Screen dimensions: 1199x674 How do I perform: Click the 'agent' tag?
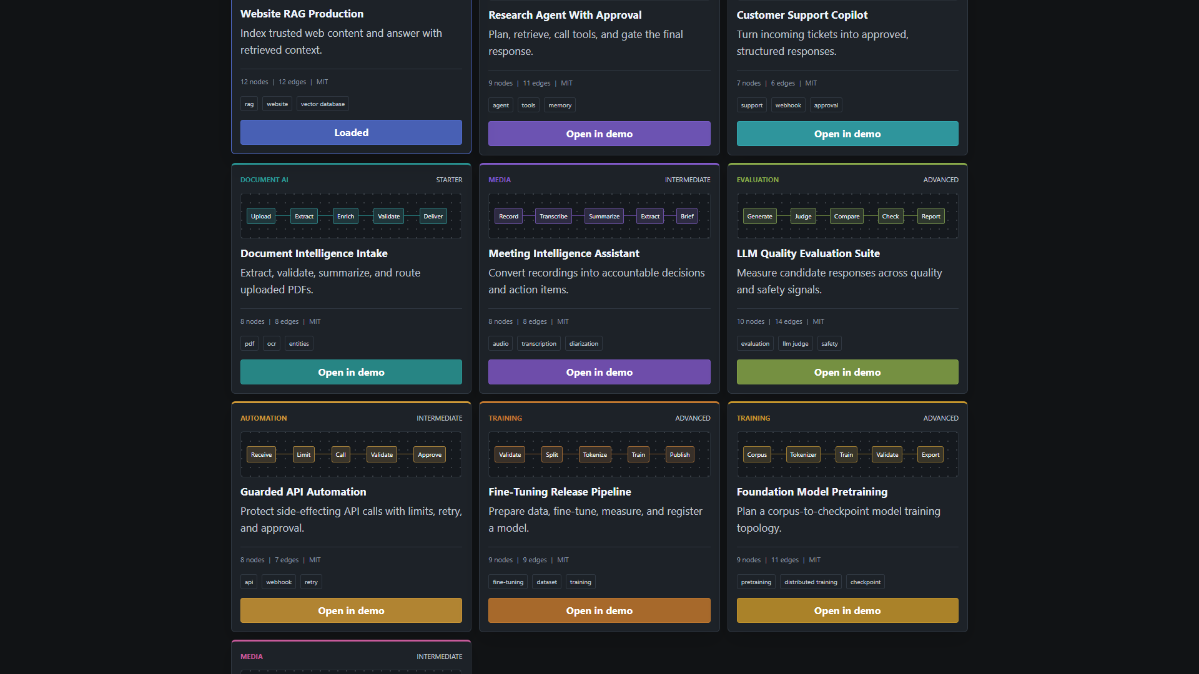pos(501,105)
